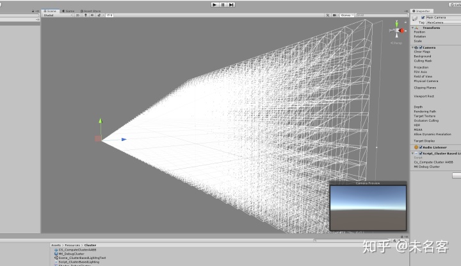
Task: Click the blue Z axis move handle arrow
Action: coord(124,140)
